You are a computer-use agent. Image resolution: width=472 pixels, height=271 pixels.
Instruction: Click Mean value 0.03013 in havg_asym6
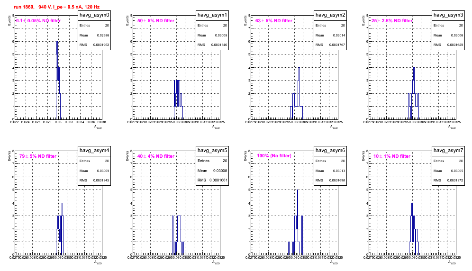pyautogui.click(x=339, y=171)
